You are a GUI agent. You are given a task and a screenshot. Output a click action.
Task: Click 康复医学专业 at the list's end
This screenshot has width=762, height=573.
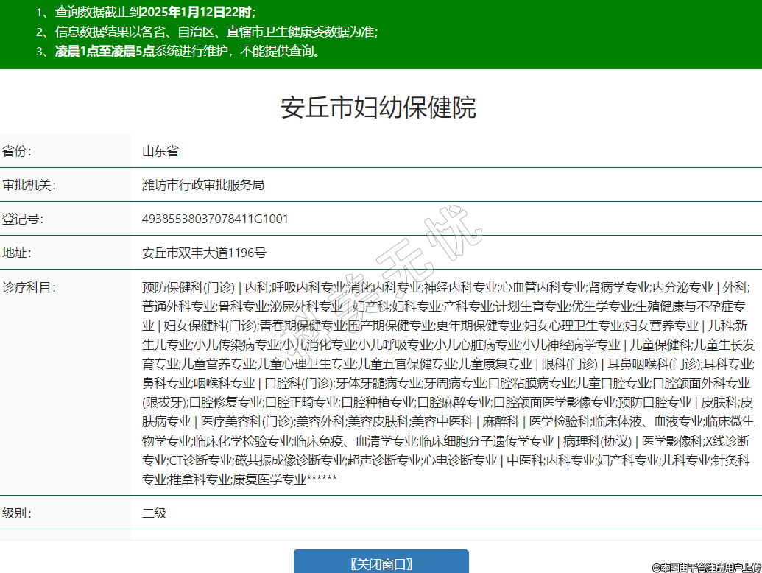[x=269, y=479]
